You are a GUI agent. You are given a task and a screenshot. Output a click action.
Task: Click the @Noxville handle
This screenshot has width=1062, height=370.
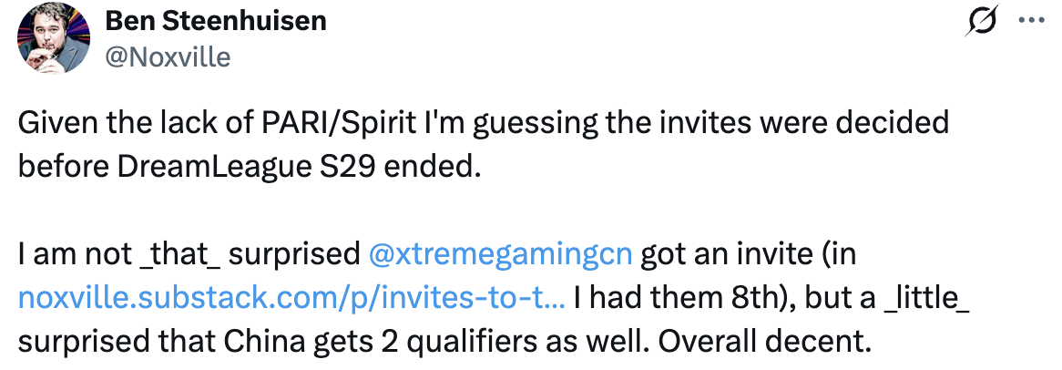[168, 57]
